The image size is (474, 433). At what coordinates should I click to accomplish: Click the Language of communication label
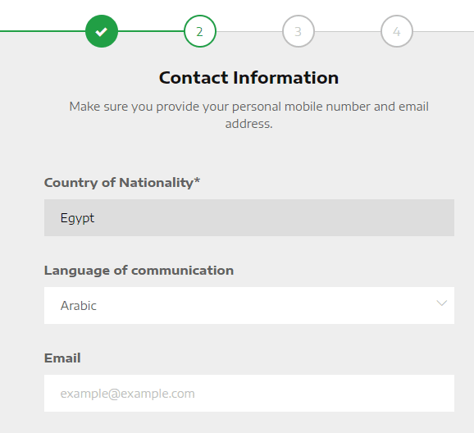pyautogui.click(x=139, y=271)
